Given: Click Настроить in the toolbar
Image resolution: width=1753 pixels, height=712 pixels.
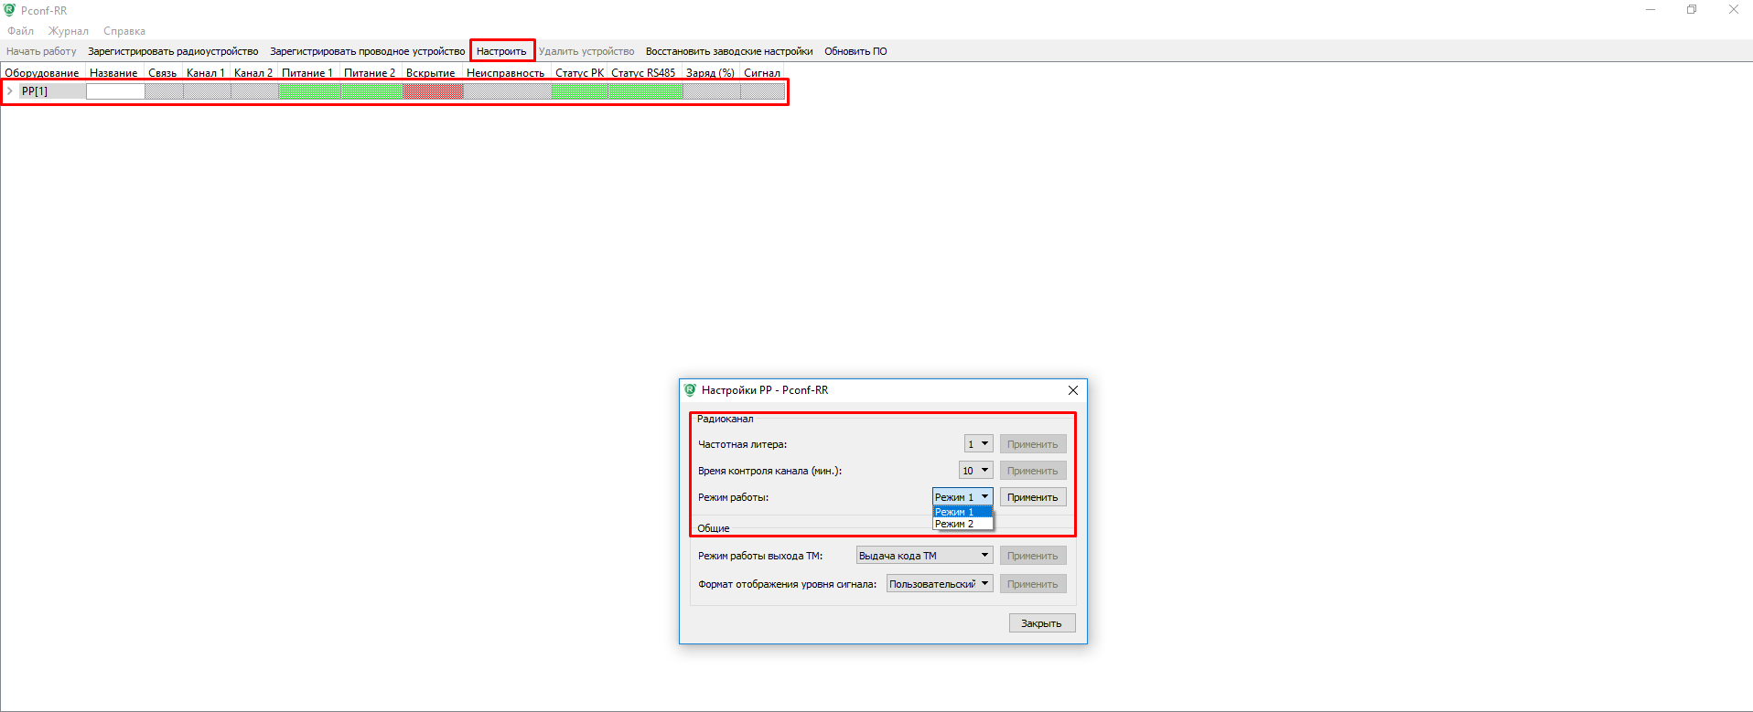Looking at the screenshot, I should tap(501, 51).
